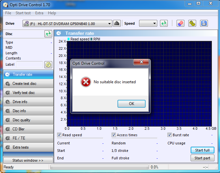Open the Extra menu
The width and height of the screenshot is (220, 173).
[39, 13]
